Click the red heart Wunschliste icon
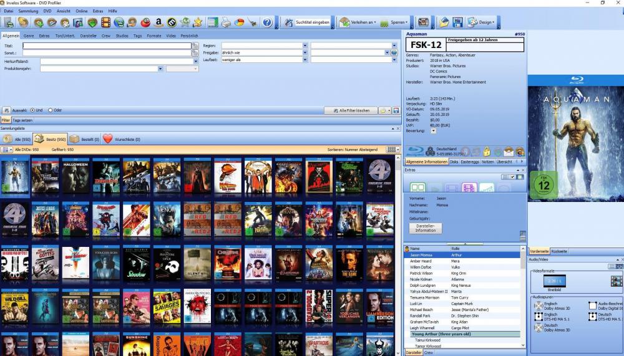This screenshot has height=356, width=624. (x=108, y=139)
